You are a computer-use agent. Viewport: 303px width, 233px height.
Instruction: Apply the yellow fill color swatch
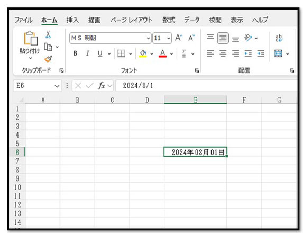click(x=143, y=53)
